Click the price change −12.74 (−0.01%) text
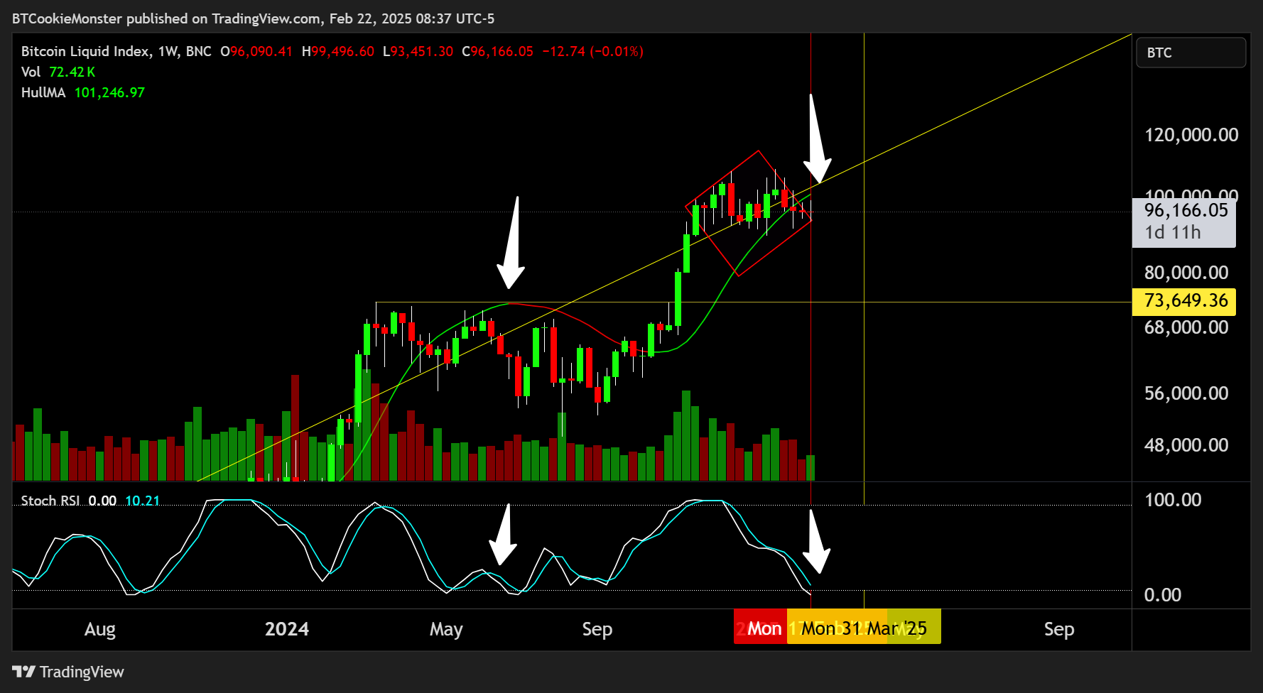The height and width of the screenshot is (693, 1263). [x=593, y=51]
